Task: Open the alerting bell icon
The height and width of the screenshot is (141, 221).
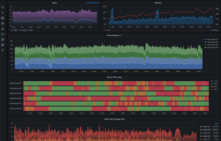Action: [2, 29]
